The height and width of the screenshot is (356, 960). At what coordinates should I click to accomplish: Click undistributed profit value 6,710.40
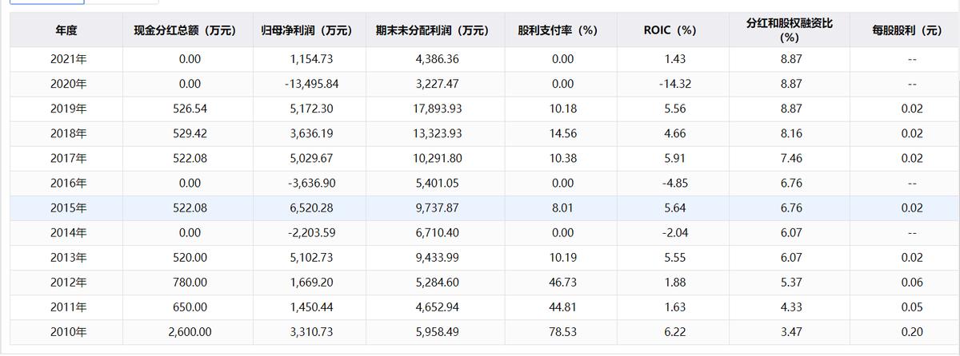click(x=438, y=233)
